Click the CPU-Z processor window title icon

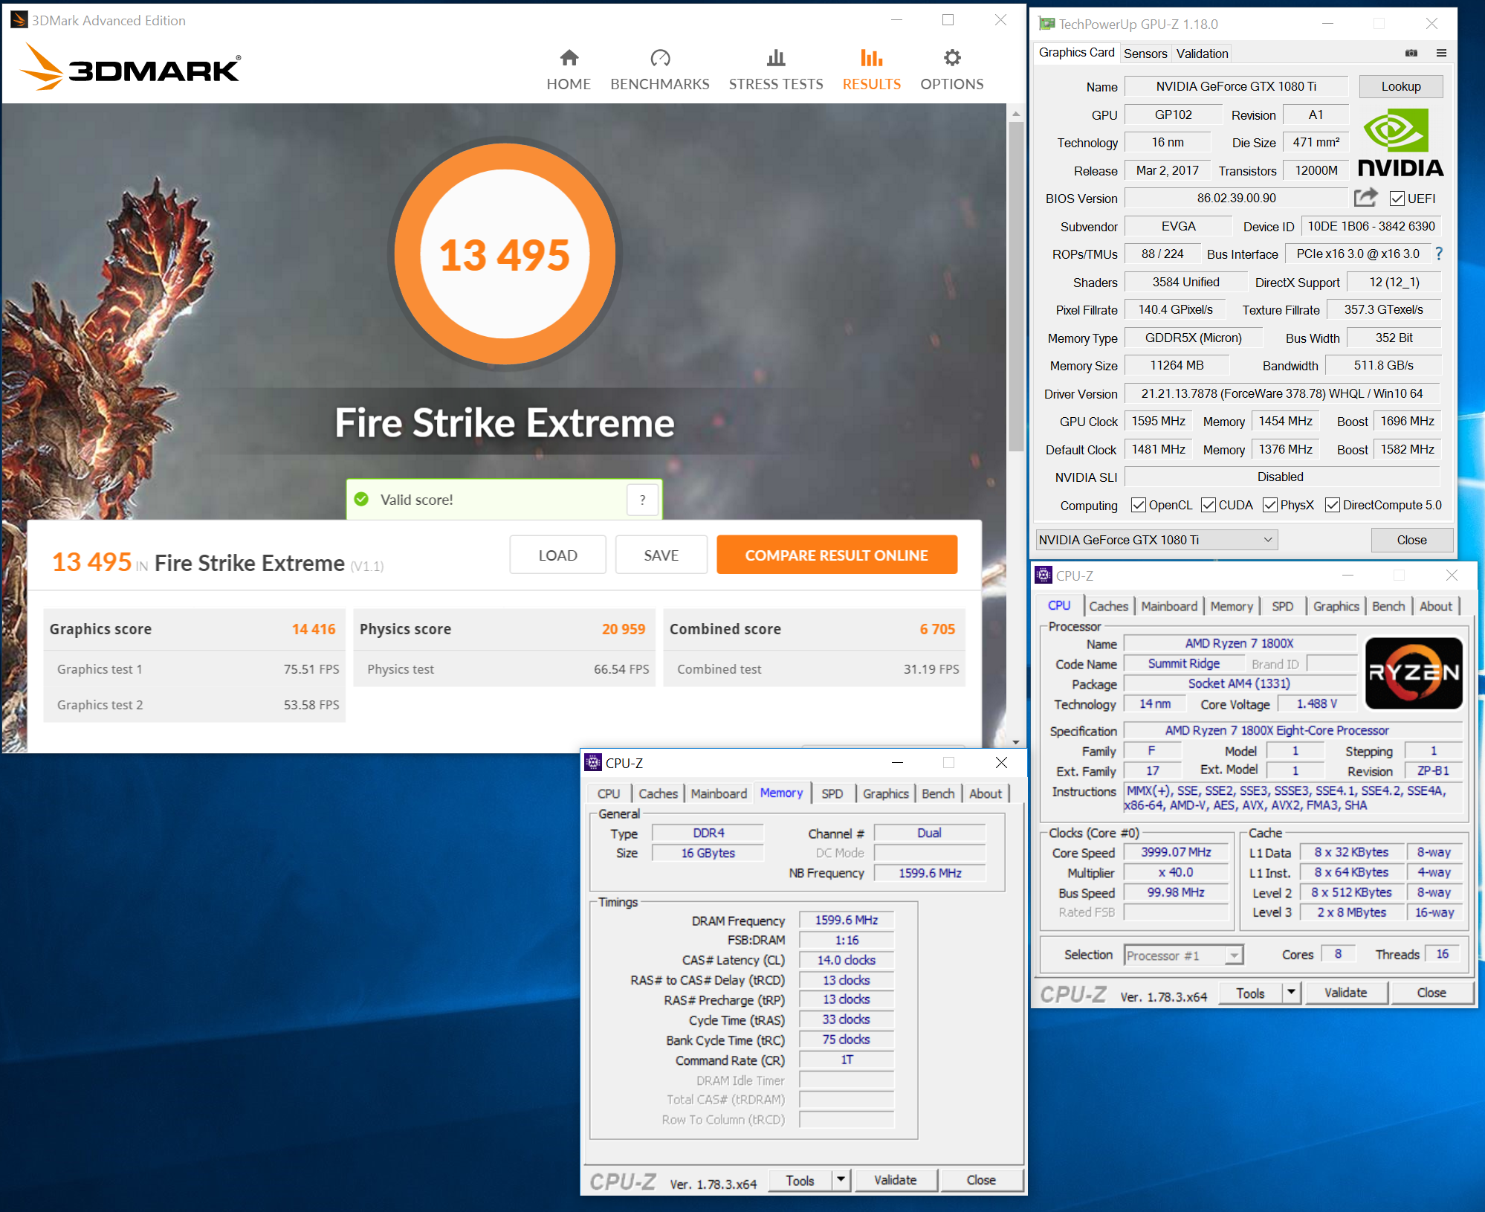point(1044,575)
